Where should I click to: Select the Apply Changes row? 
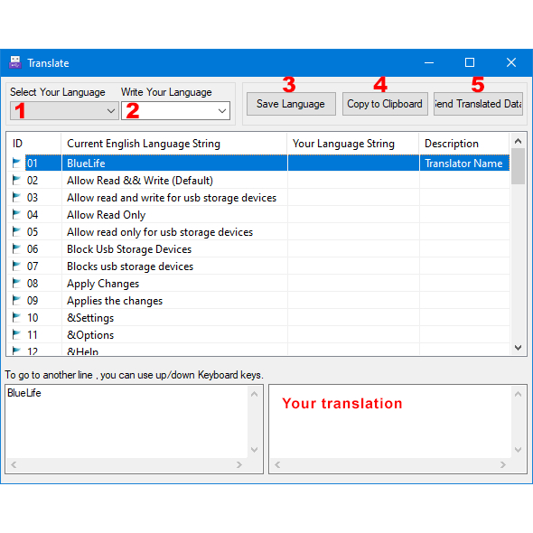point(258,283)
